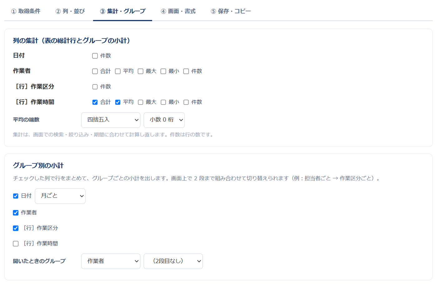Switch to the ② 列・並び tab
Screen dimensions: 437x287
[70, 11]
